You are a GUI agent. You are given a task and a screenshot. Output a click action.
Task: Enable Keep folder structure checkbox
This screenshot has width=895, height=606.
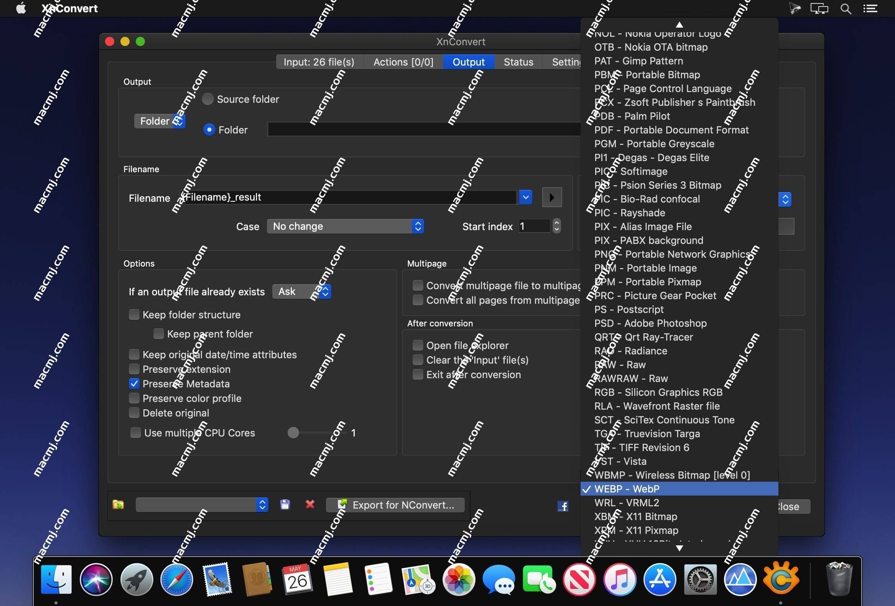pos(134,314)
